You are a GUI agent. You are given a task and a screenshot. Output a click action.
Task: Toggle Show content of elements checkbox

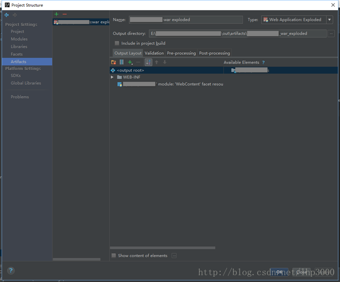click(113, 256)
